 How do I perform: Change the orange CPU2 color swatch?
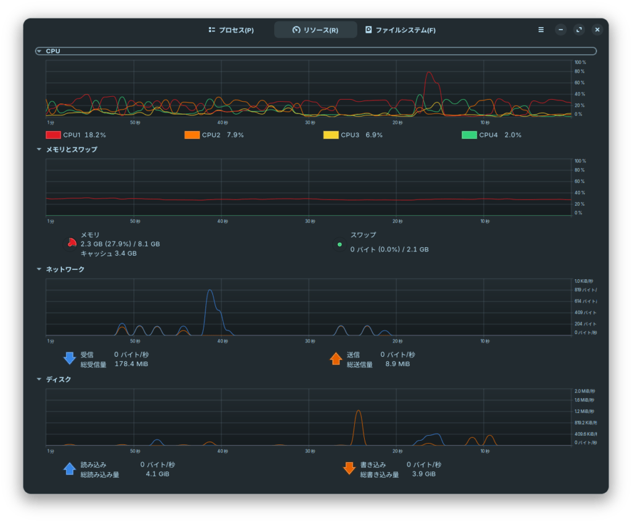[192, 135]
